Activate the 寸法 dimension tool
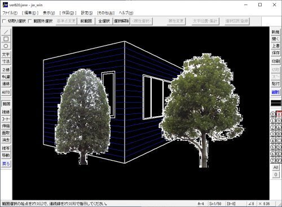This screenshot has width=282, height=207. coord(6,61)
